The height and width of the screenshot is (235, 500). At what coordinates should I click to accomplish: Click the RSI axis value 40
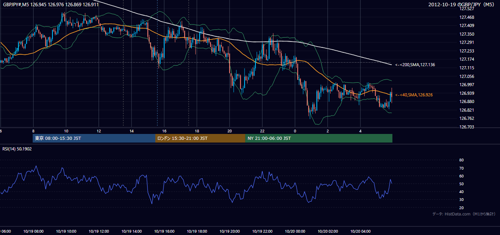click(x=461, y=192)
